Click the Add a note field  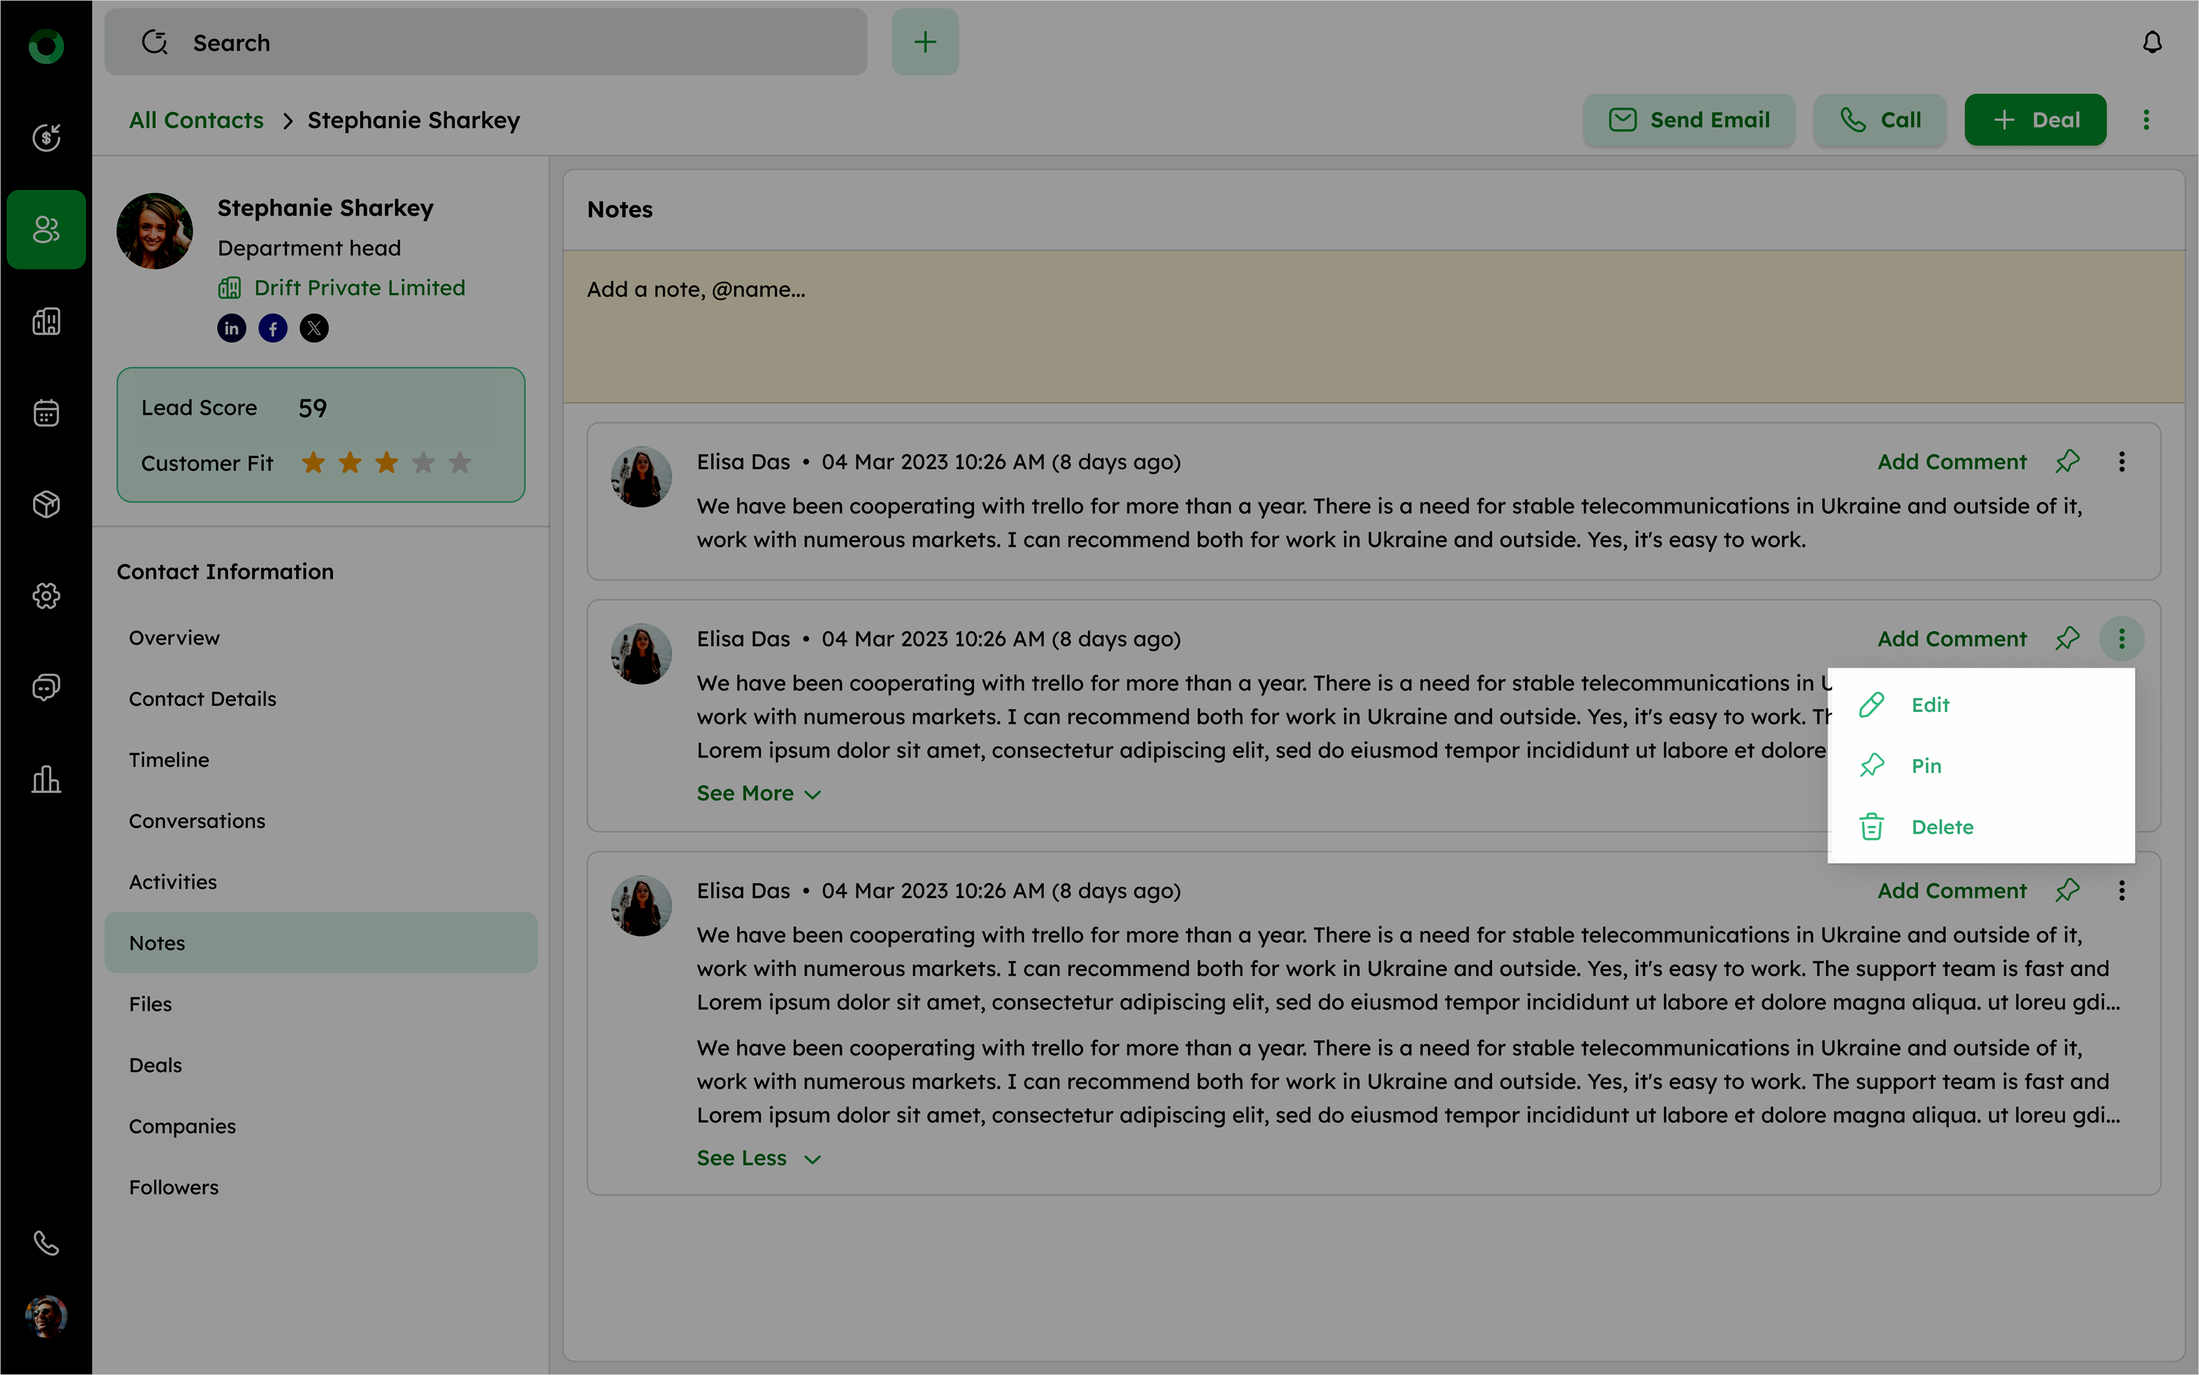point(1372,325)
